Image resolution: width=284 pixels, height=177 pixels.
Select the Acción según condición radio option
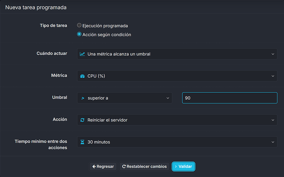pos(79,34)
